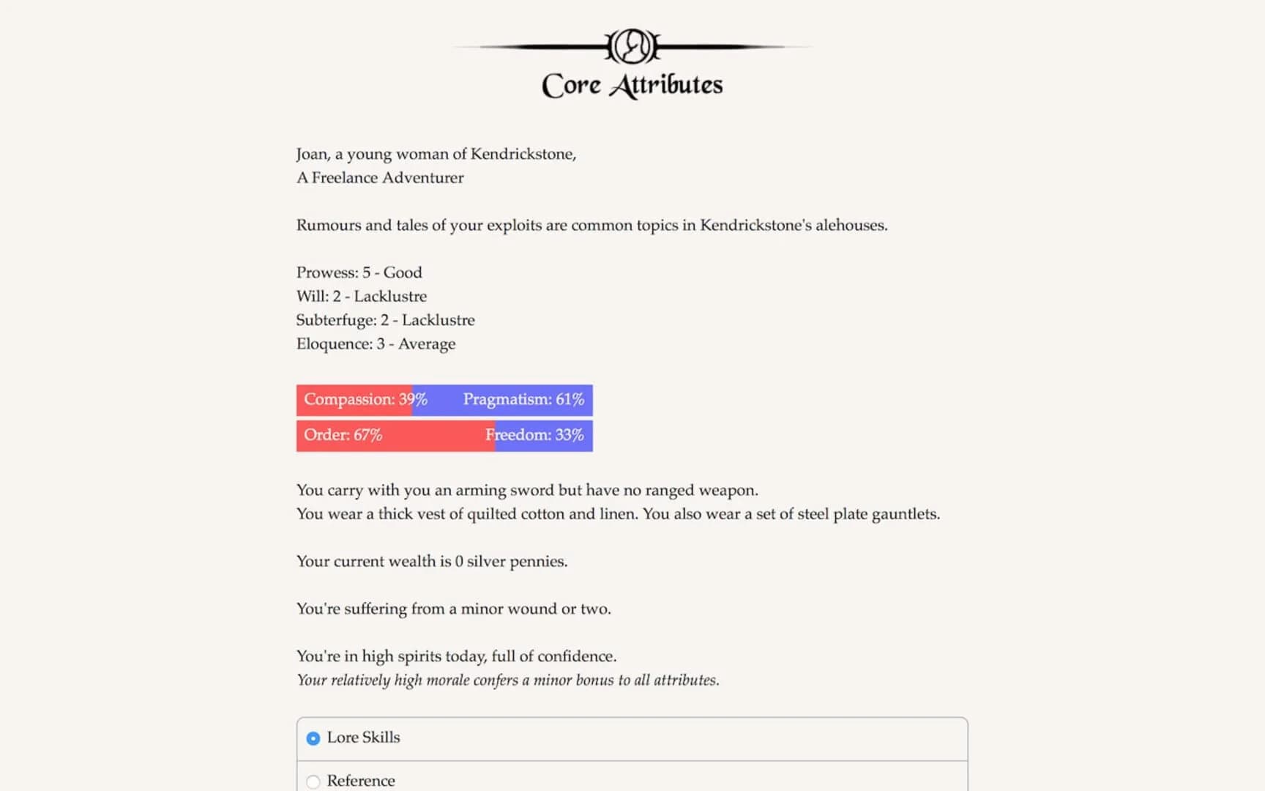Click the Lore Skills option label
Screen dimensions: 1265x791
point(363,738)
